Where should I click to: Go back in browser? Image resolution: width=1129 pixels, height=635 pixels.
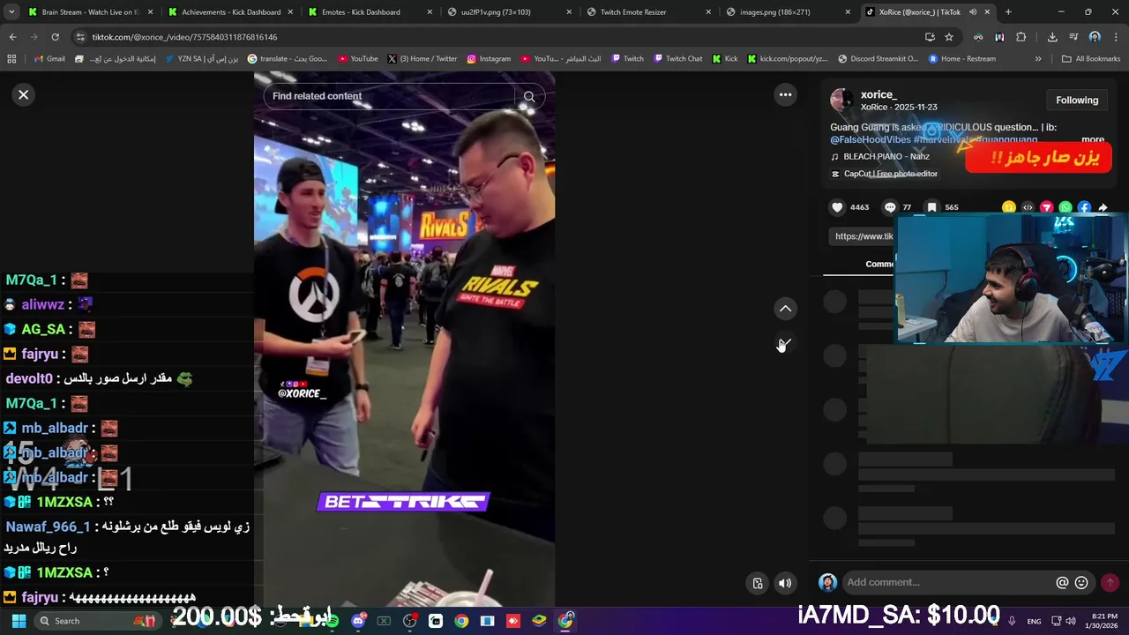pyautogui.click(x=12, y=37)
